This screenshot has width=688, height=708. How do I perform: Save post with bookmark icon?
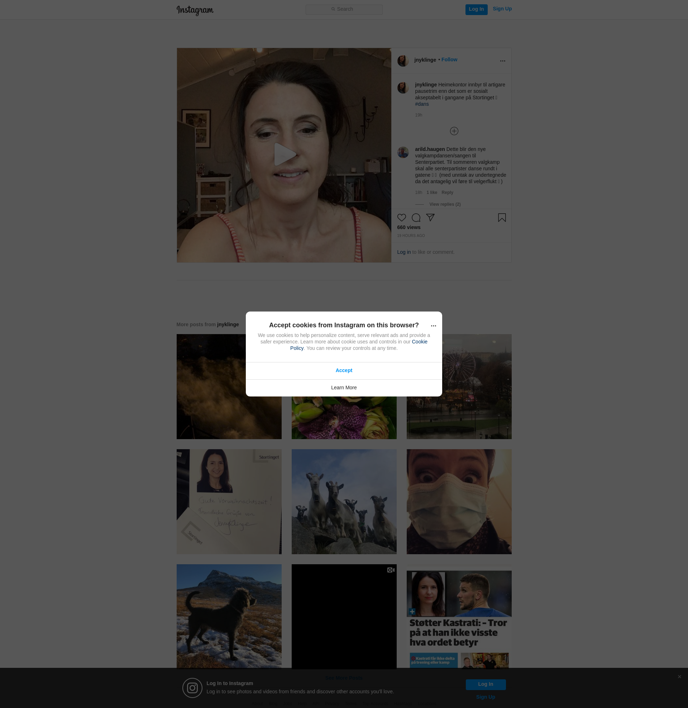[x=502, y=218]
